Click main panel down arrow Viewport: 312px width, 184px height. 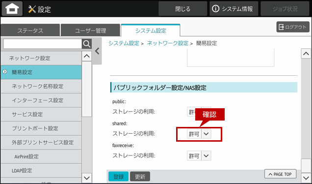tap(306, 177)
